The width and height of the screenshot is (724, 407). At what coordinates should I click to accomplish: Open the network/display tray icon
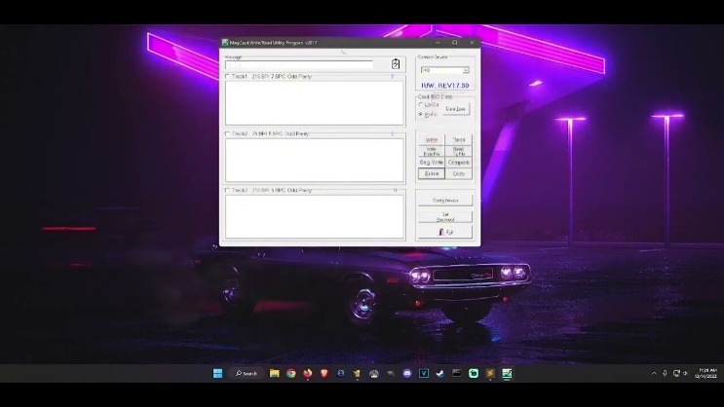coord(676,373)
